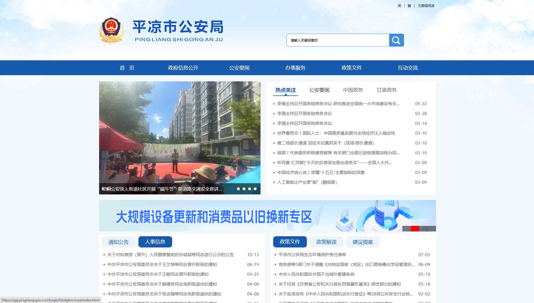Switch to the 通知公告 tab
The width and height of the screenshot is (534, 303).
(x=118, y=242)
